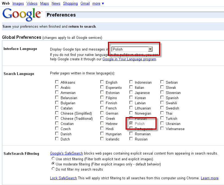
Task: Go to the Shopping link
Action: coord(70,3)
